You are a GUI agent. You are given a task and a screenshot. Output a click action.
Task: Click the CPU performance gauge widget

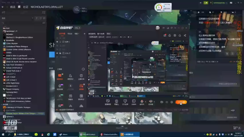pyautogui.click(x=163, y=7)
